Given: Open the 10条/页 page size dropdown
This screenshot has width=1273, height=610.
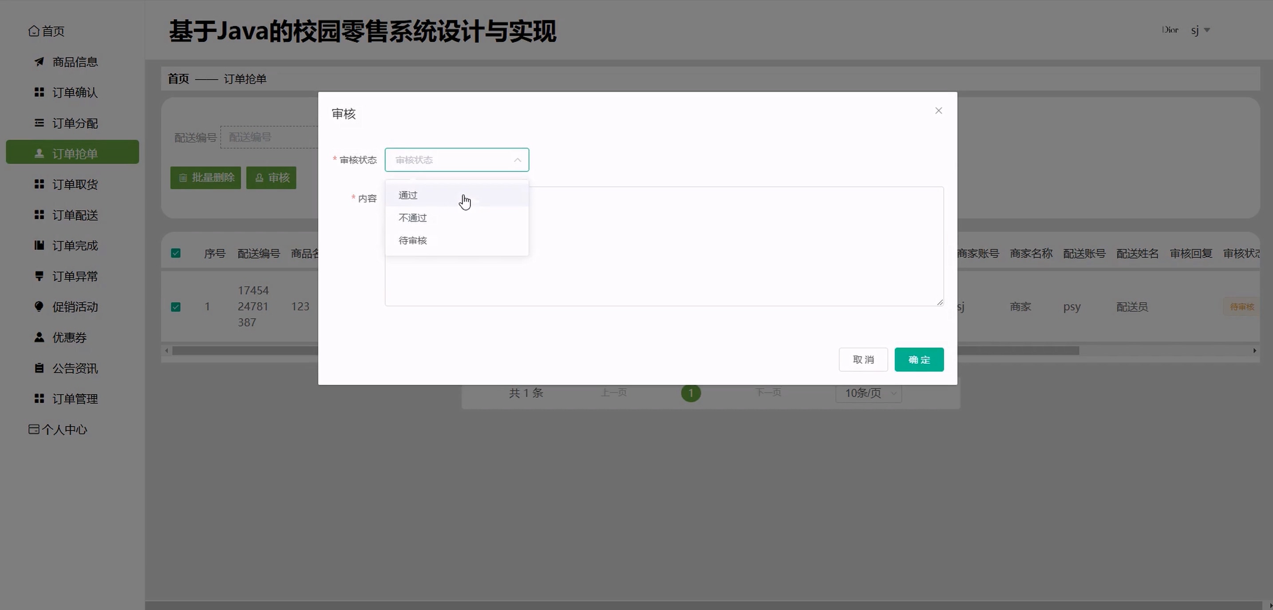Looking at the screenshot, I should pyautogui.click(x=868, y=393).
